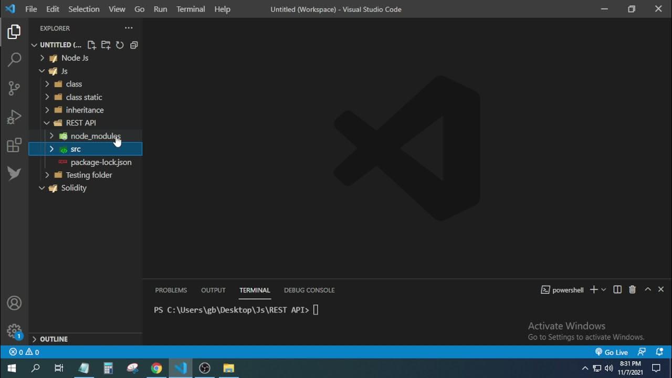Expand the inheritance folder
Screen dimensions: 672x378
(x=85, y=110)
